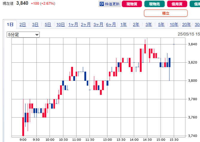Click the current price 3,840
The height and width of the screenshot is (142, 200).
point(22,3)
